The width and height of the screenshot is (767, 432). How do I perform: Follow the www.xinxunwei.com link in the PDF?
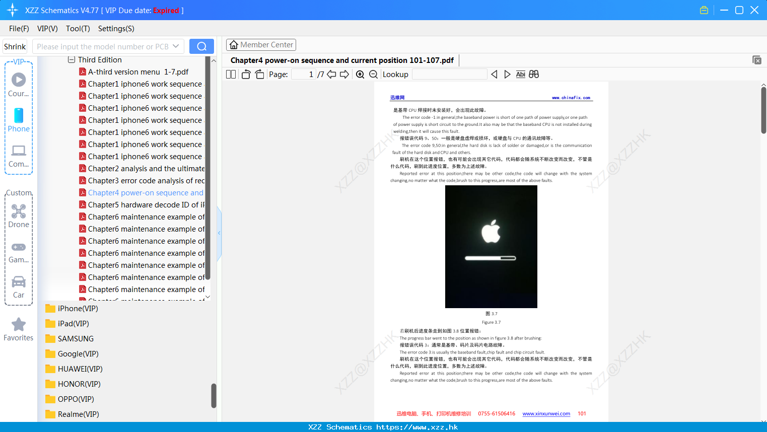pyautogui.click(x=546, y=414)
